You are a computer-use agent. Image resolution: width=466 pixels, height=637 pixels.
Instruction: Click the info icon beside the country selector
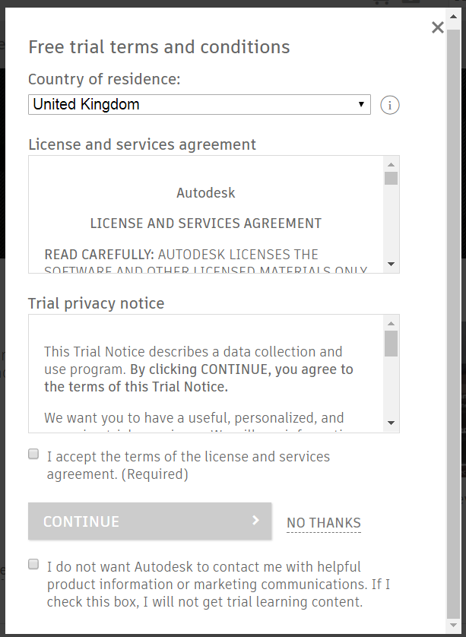[x=390, y=105]
